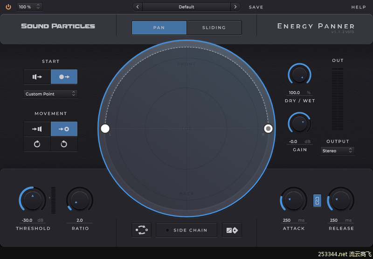Click the randomize dice icon

click(232, 230)
